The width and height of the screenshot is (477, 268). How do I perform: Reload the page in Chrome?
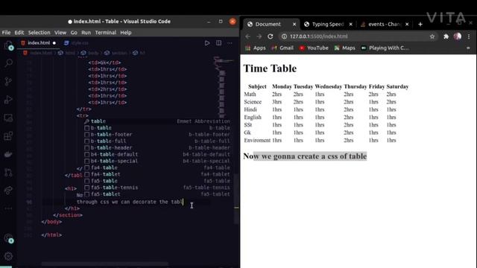[x=270, y=36]
